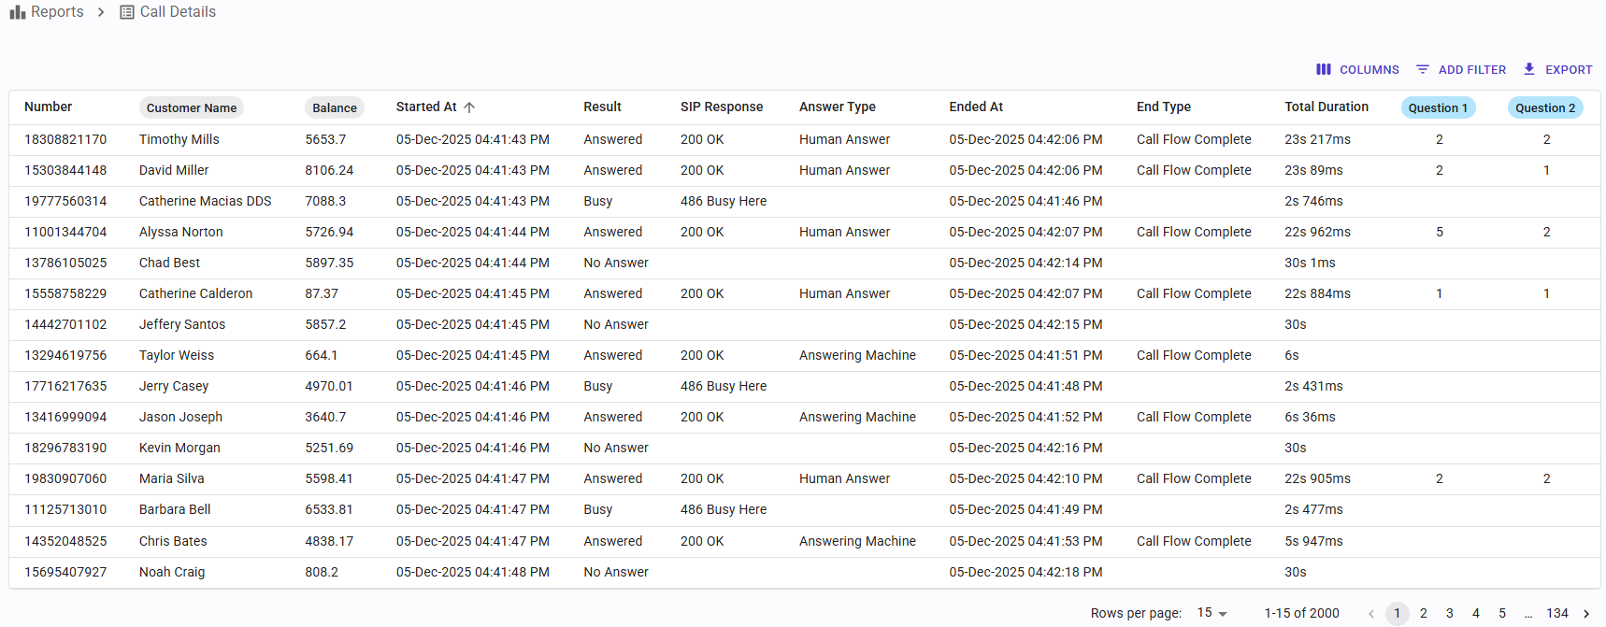Image resolution: width=1606 pixels, height=627 pixels.
Task: Go to page 5 of results
Action: click(1502, 614)
